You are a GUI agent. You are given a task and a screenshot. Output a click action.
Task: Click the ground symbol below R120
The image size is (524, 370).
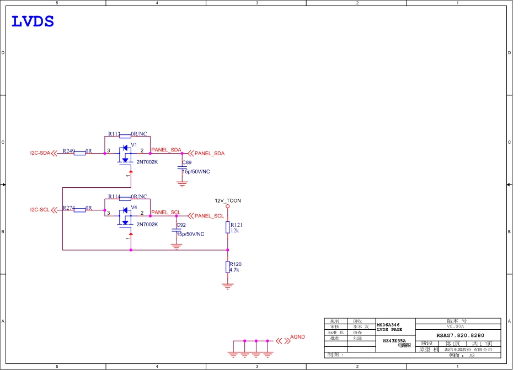227,286
